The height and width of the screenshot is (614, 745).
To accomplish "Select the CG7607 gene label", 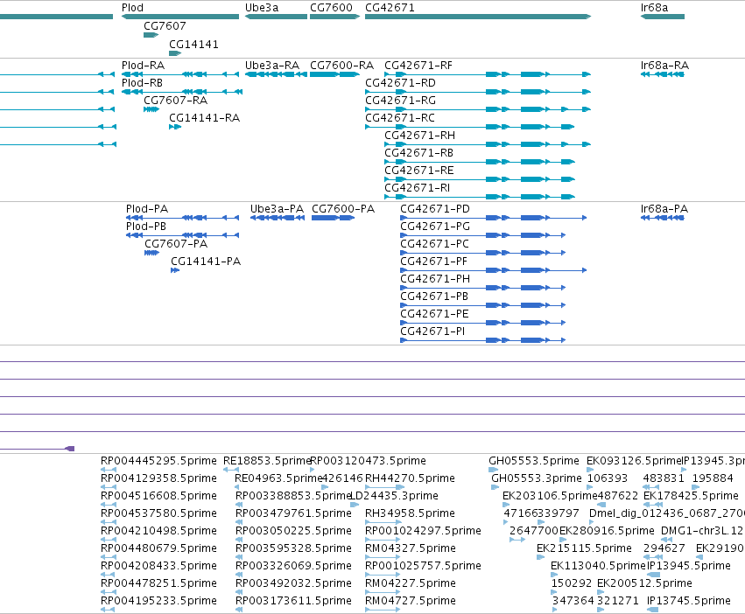I will tap(165, 25).
